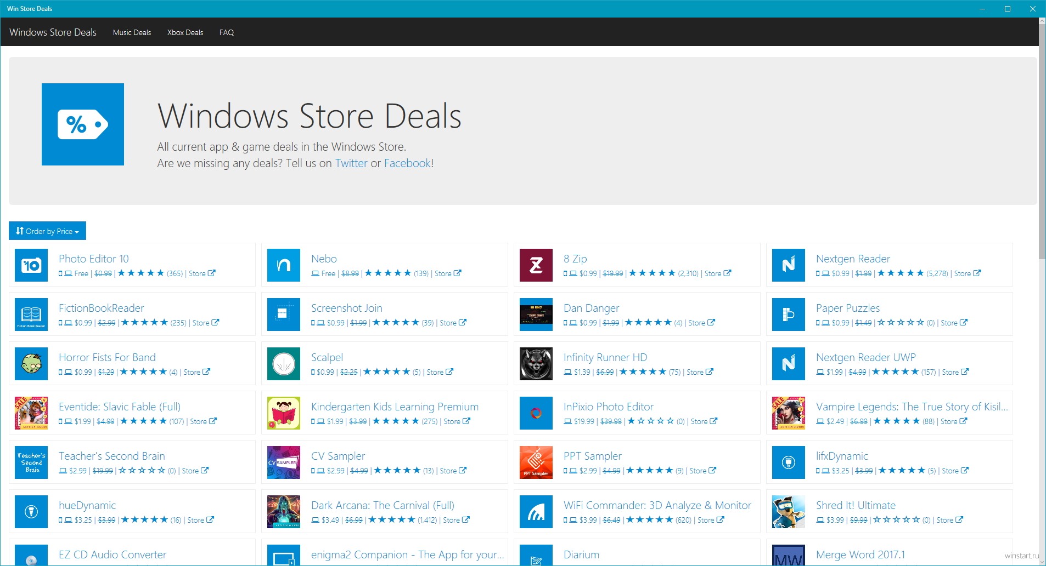Click the crossed-out $19.99 on 8 Zip

(x=613, y=273)
